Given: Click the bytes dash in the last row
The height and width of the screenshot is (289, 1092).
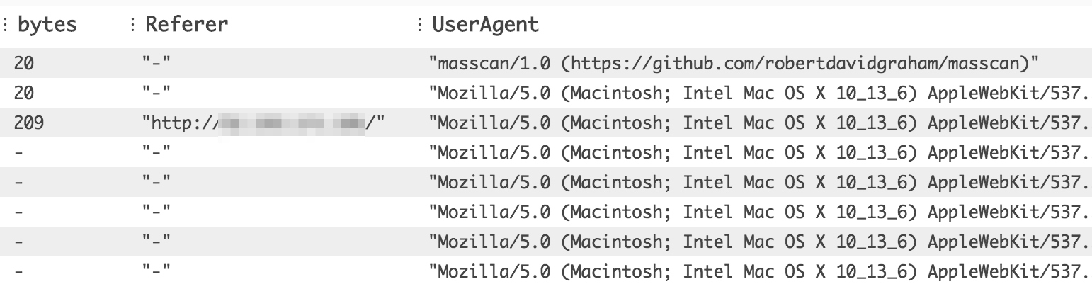Looking at the screenshot, I should coord(19,271).
